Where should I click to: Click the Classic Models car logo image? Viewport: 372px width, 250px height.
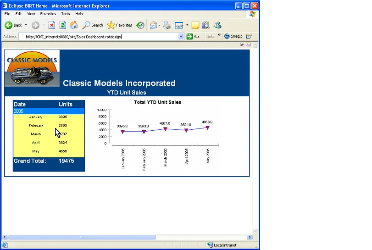click(x=32, y=68)
